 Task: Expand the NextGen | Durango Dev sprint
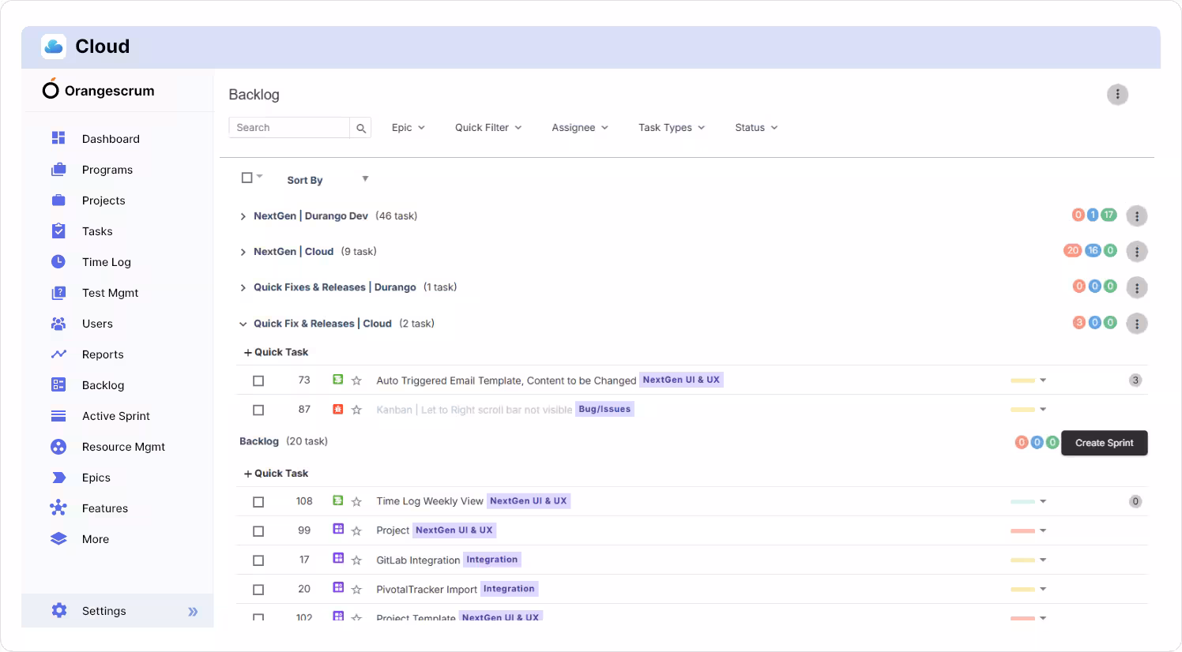pos(243,216)
